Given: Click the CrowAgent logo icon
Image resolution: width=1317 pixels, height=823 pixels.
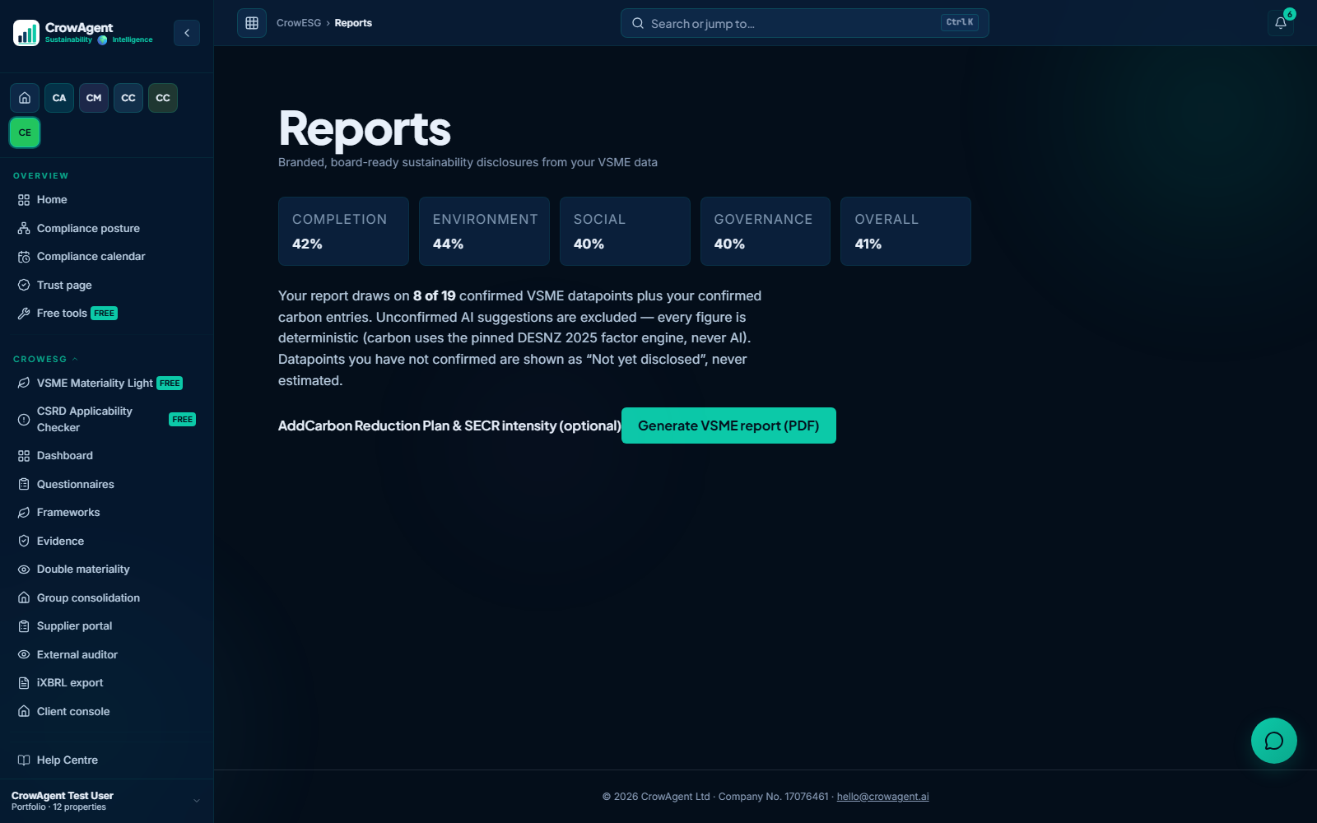Looking at the screenshot, I should click(26, 33).
